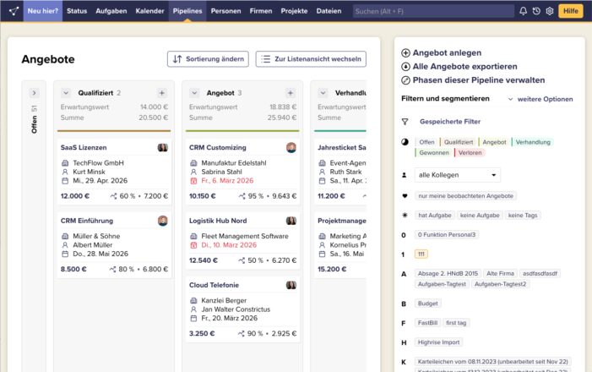Screen dimensions: 592x372
Task: Select the FastBill tag filter
Action: point(427,323)
